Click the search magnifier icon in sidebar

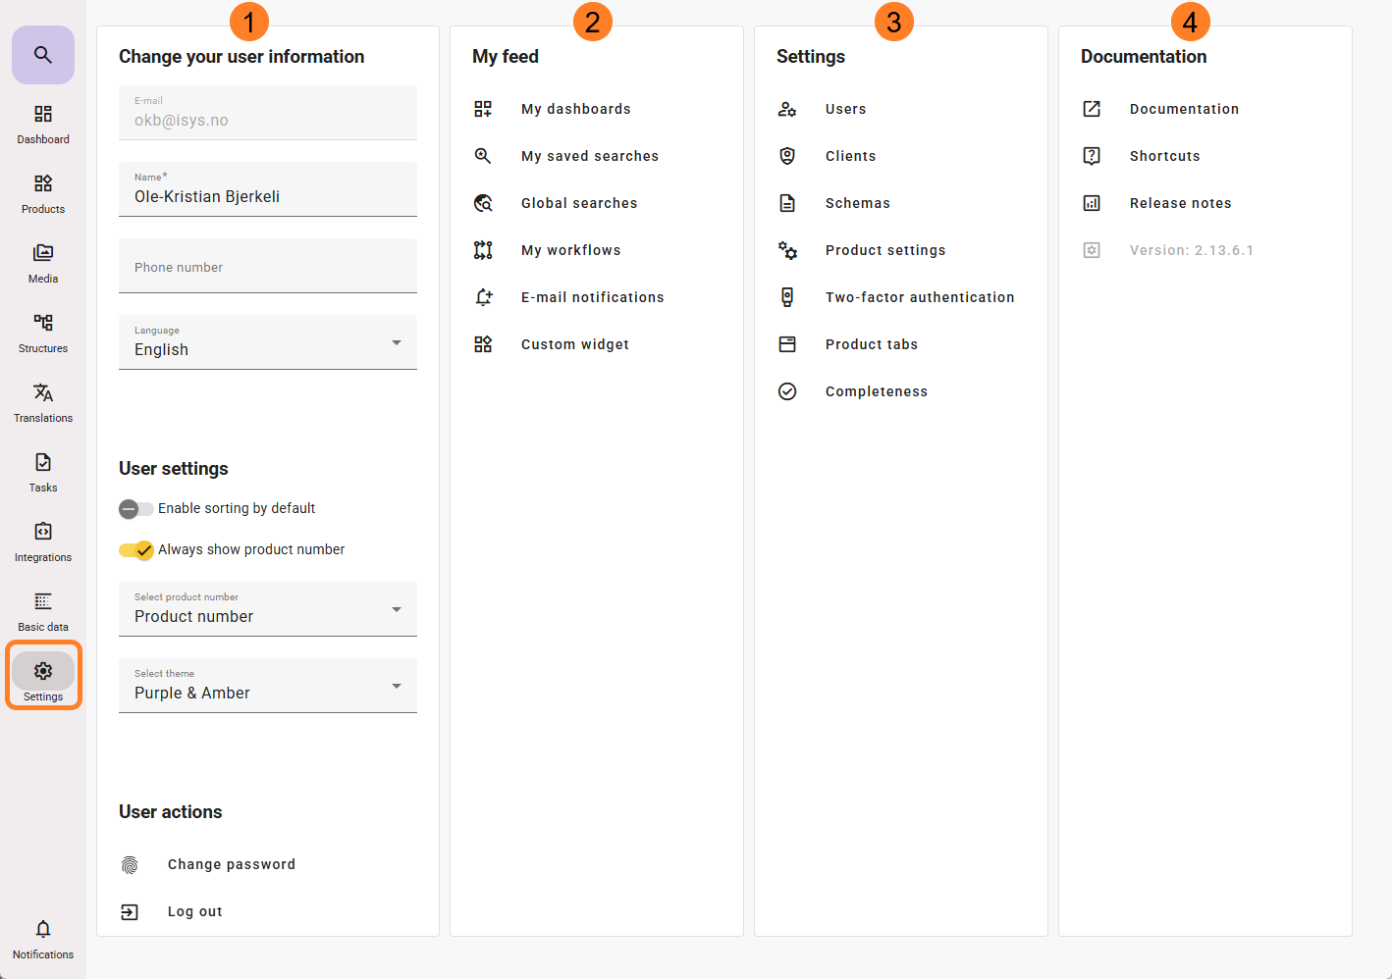pos(43,55)
